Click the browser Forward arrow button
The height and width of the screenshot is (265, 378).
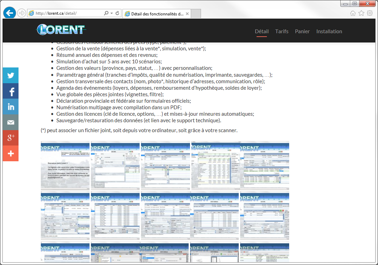point(21,13)
